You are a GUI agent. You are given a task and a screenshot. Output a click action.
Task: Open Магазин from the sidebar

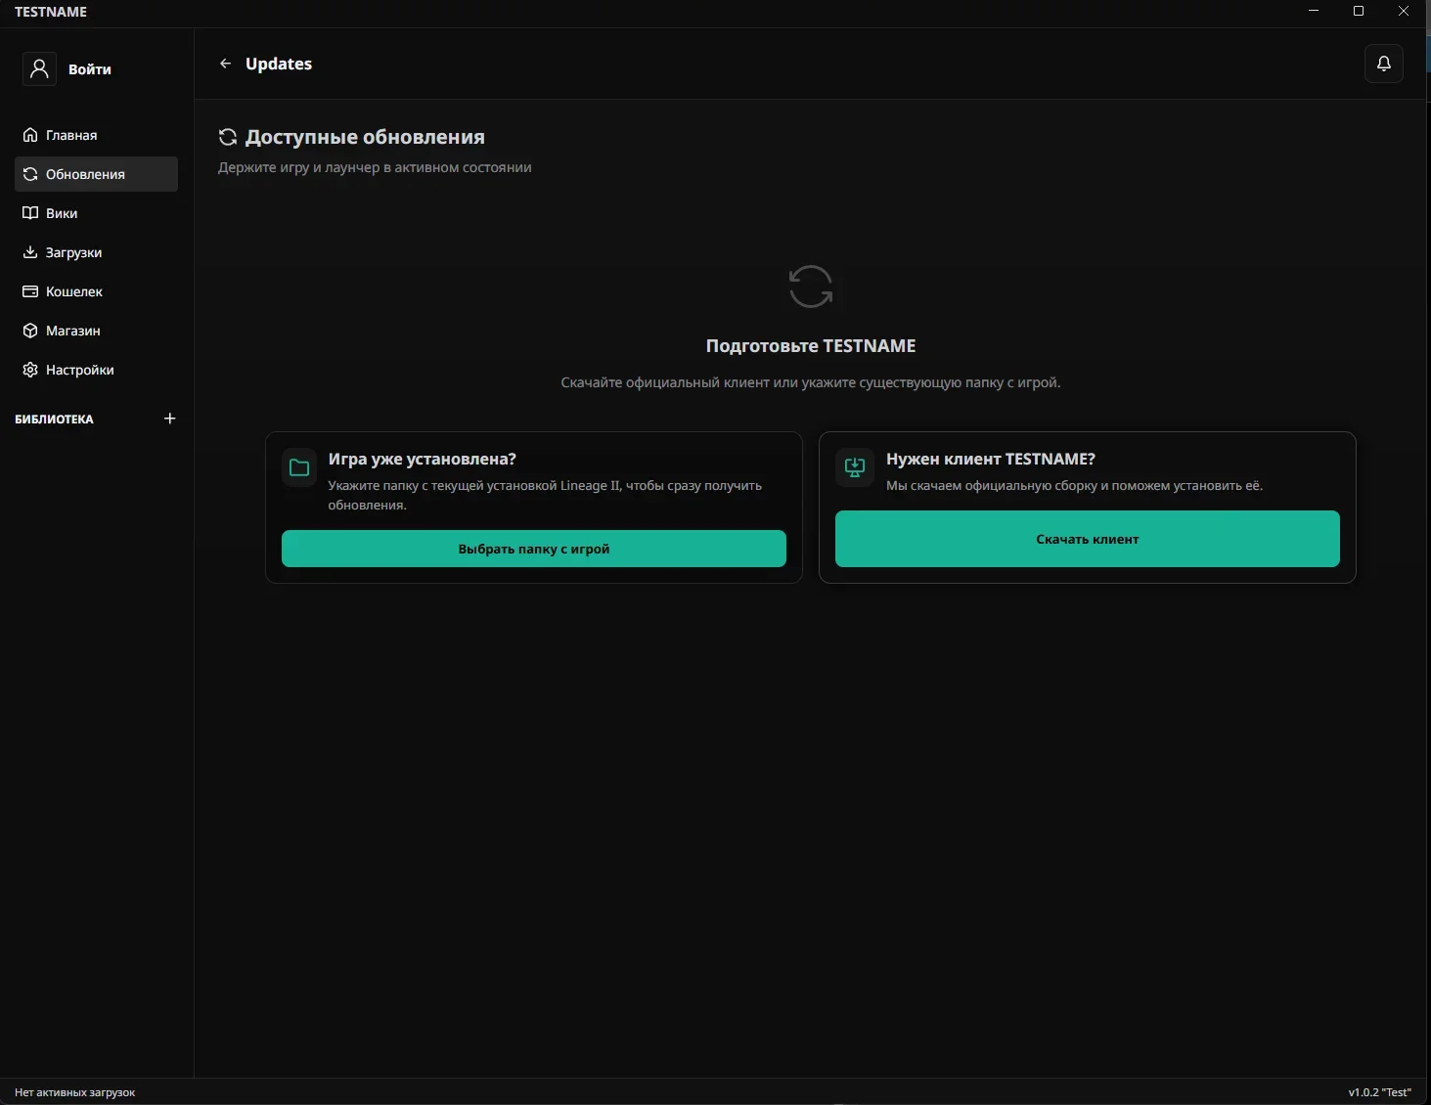pyautogui.click(x=96, y=331)
